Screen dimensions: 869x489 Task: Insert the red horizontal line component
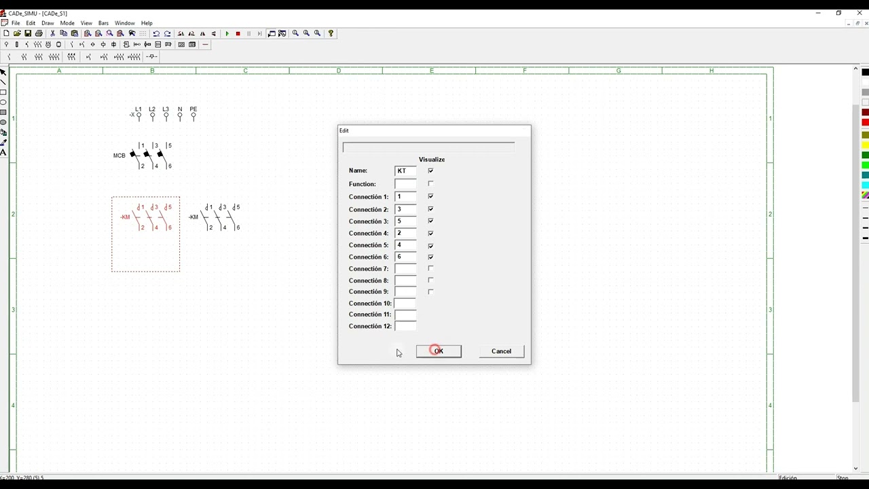205,45
